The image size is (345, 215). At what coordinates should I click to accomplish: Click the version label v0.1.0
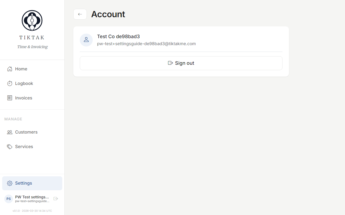point(16,211)
